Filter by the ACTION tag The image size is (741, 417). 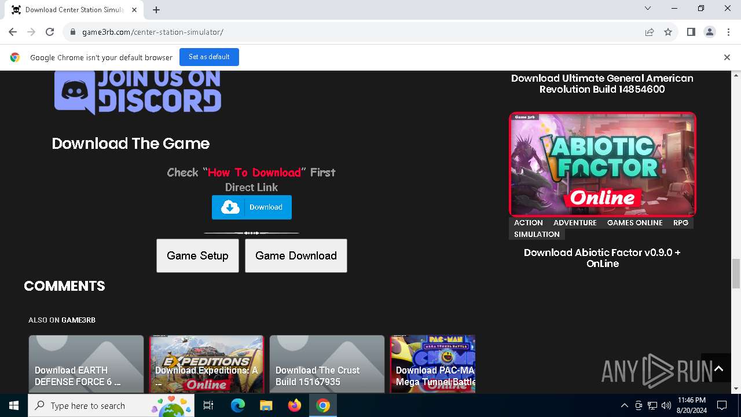529,222
